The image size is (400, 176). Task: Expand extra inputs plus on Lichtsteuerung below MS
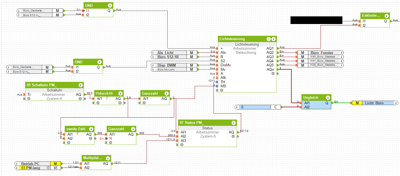click(x=221, y=90)
